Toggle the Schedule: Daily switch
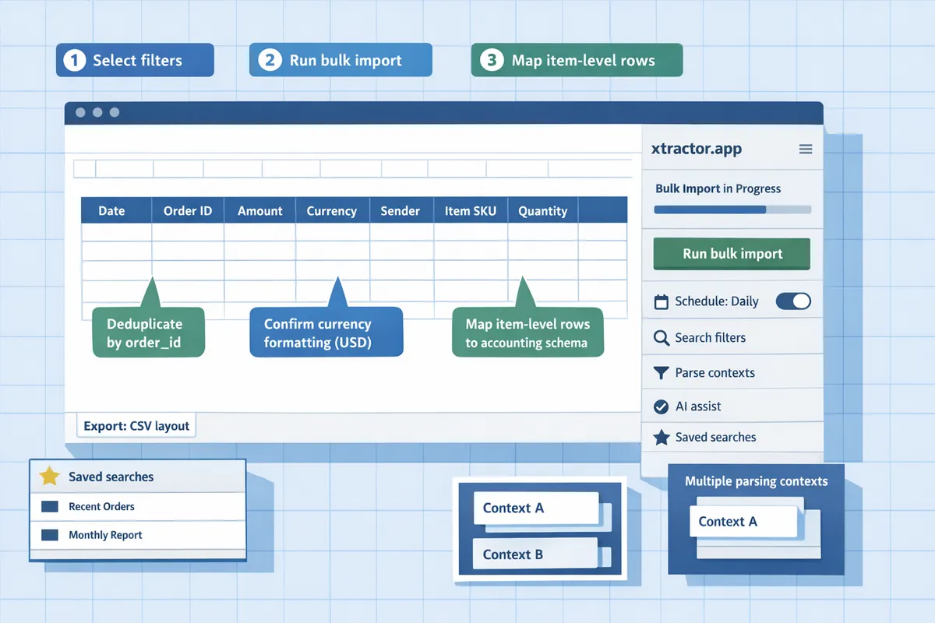Image resolution: width=935 pixels, height=623 pixels. [x=793, y=301]
